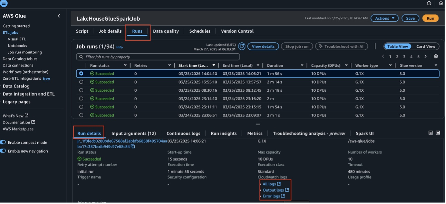This screenshot has height=204, width=446.
Task: Copy the job run ID icon
Action: [x=133, y=146]
